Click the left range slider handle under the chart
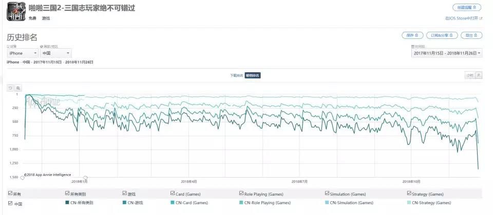Viewport: 493px width, 215px height. pyautogui.click(x=22, y=178)
